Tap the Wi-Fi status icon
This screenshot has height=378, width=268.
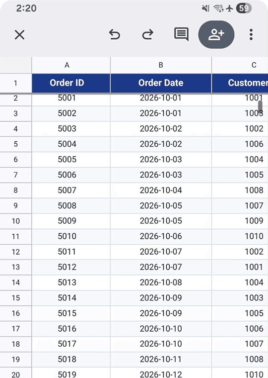tap(218, 8)
